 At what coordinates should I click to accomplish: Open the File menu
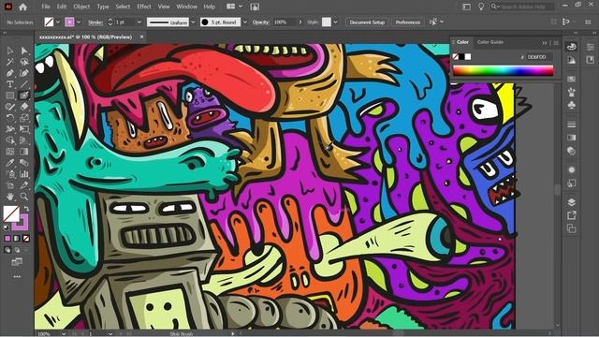pyautogui.click(x=46, y=7)
